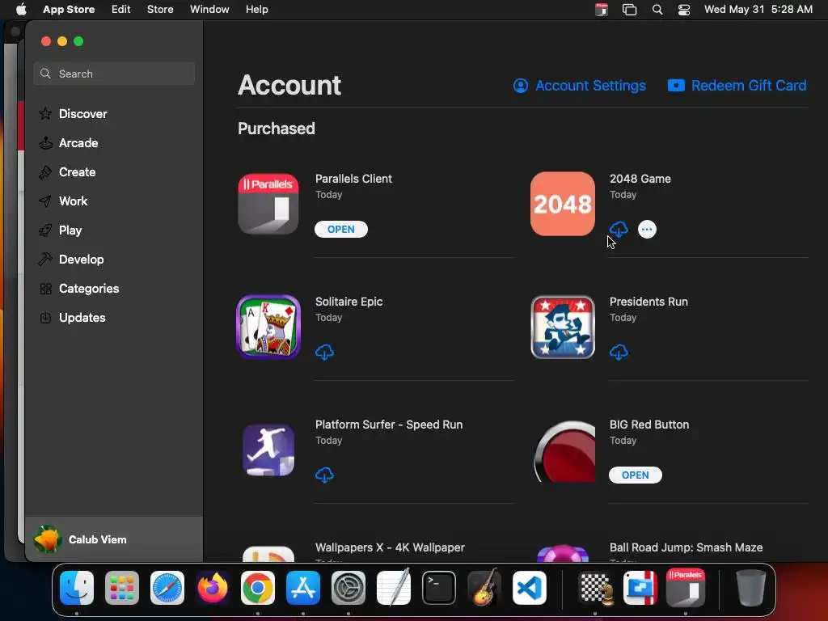
Task: Go to Arcade in sidebar
Action: pyautogui.click(x=69, y=142)
